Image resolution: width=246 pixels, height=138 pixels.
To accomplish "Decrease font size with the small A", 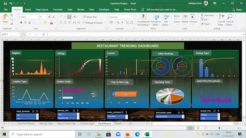I will (x=54, y=17).
